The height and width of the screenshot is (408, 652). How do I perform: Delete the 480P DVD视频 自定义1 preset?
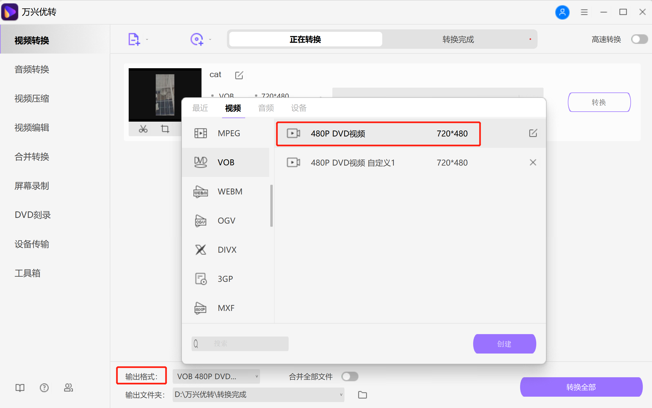coord(533,162)
